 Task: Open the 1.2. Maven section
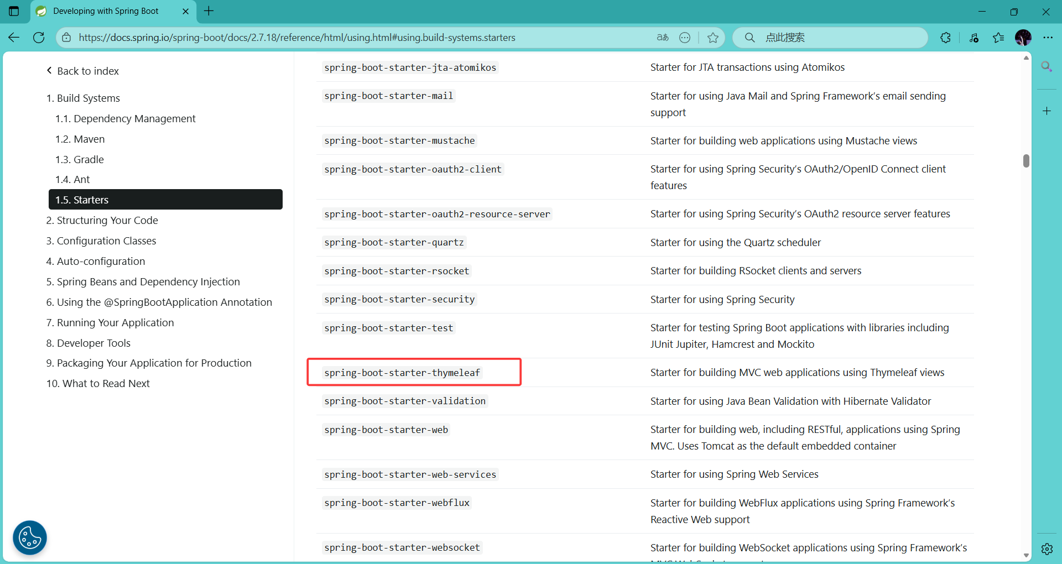(x=80, y=139)
